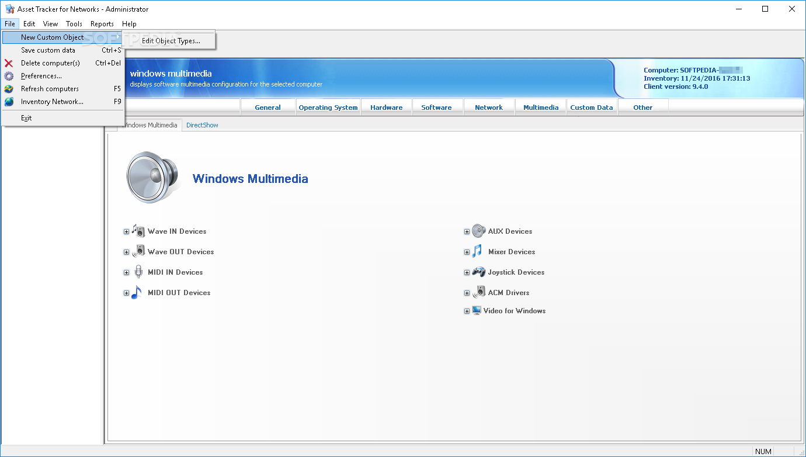Viewport: 806px width, 457px height.
Task: Expand Wave IN Devices node
Action: (126, 232)
